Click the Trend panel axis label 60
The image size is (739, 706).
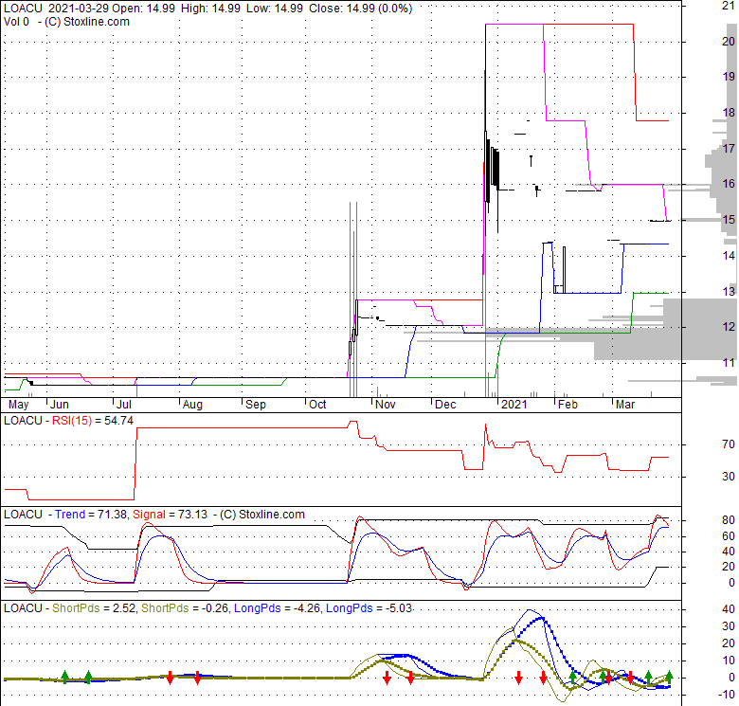pyautogui.click(x=729, y=535)
